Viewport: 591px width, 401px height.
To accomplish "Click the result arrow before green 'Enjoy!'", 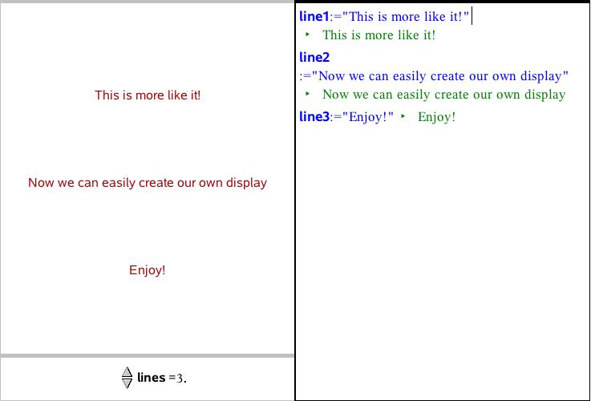I will (x=403, y=117).
